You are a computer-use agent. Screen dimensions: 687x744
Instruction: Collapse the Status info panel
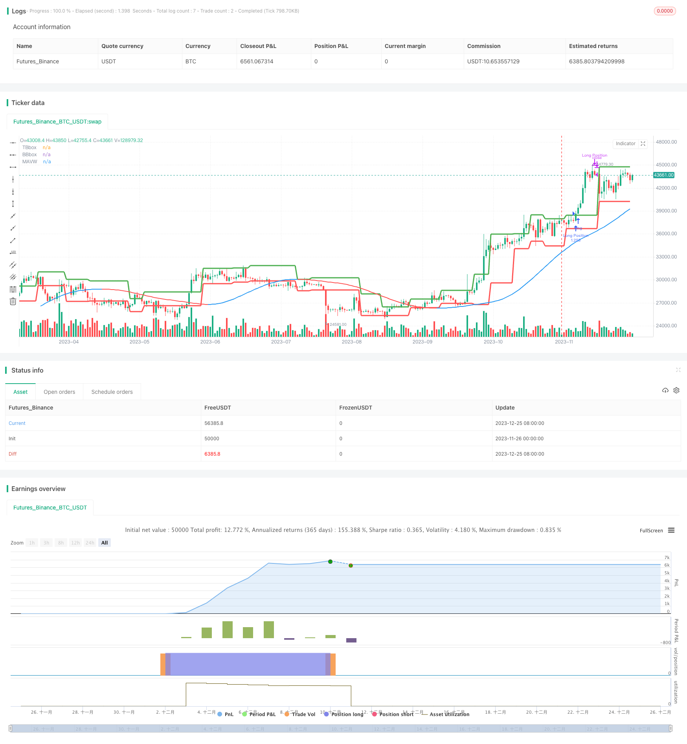[x=678, y=370]
